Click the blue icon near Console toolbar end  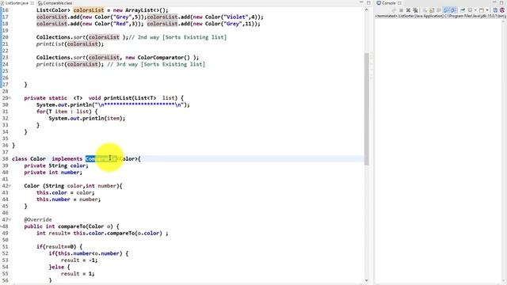(495, 10)
